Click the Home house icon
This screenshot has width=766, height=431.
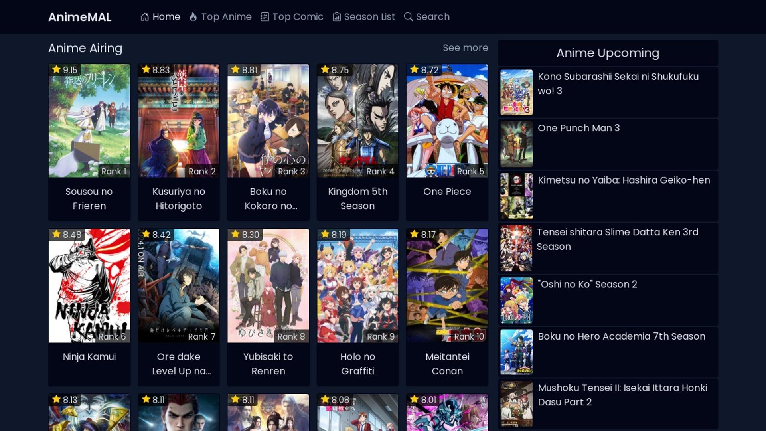[x=144, y=17]
